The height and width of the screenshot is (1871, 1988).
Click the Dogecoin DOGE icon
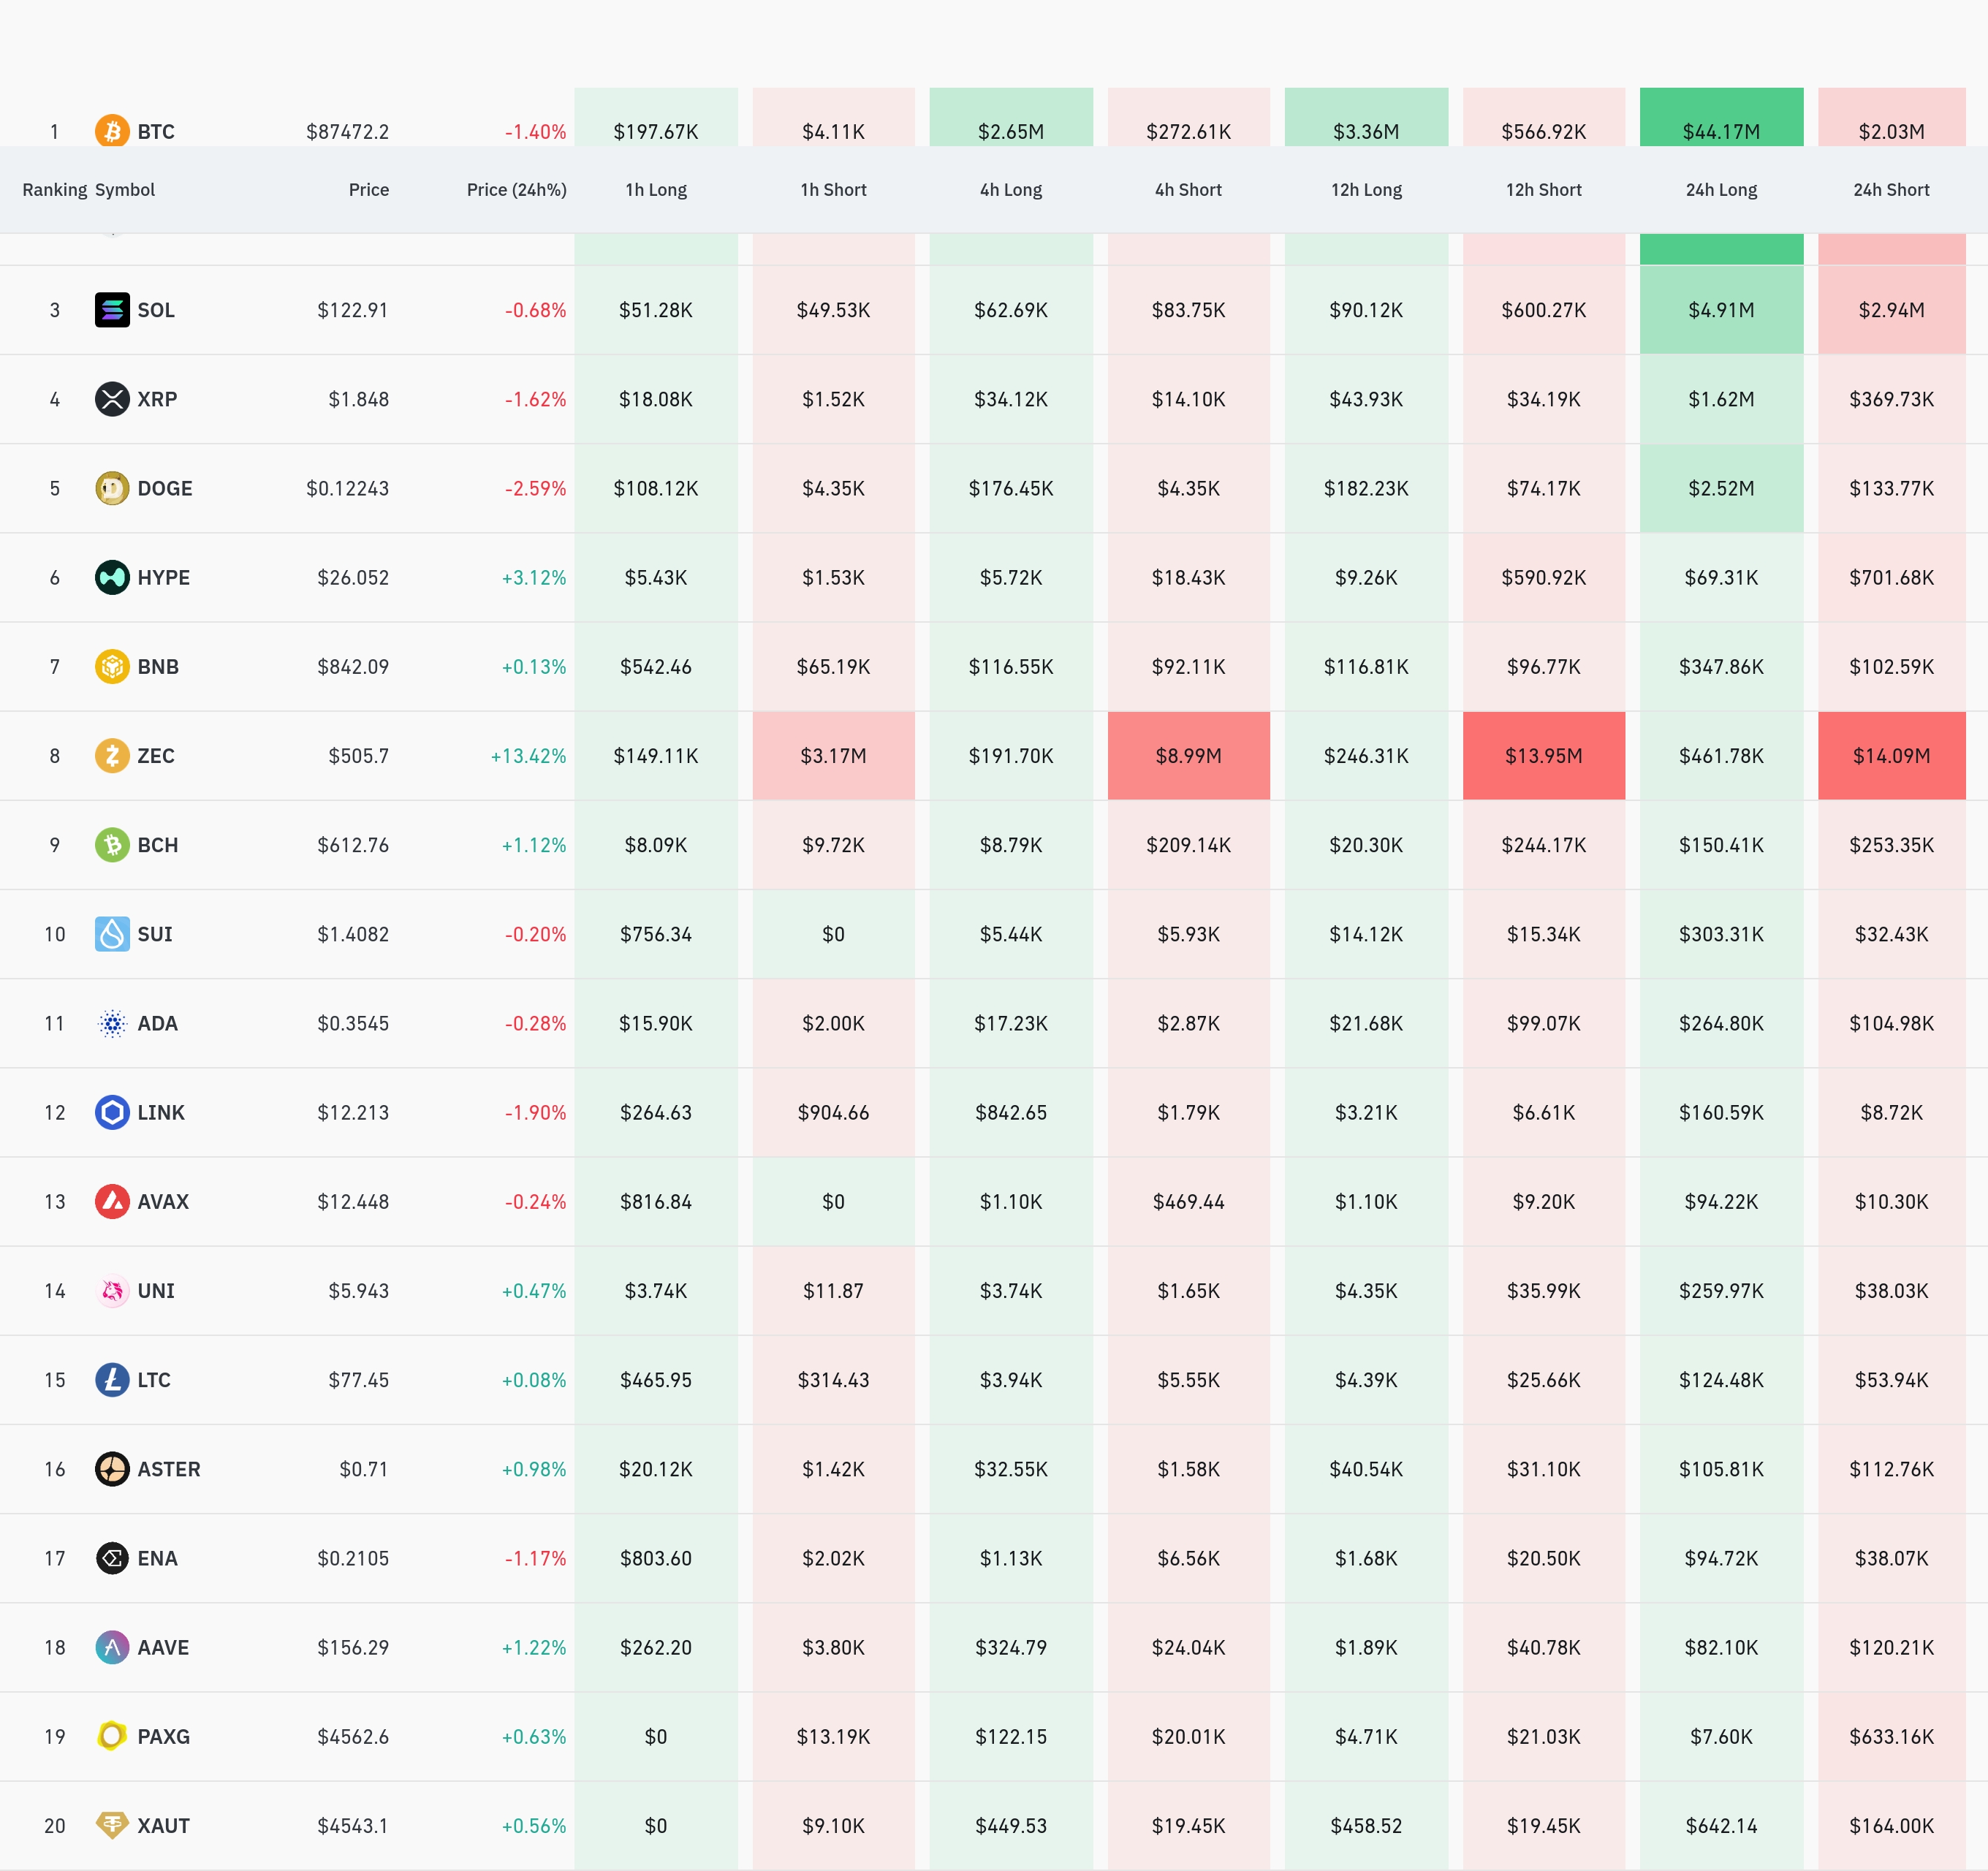pos(112,488)
